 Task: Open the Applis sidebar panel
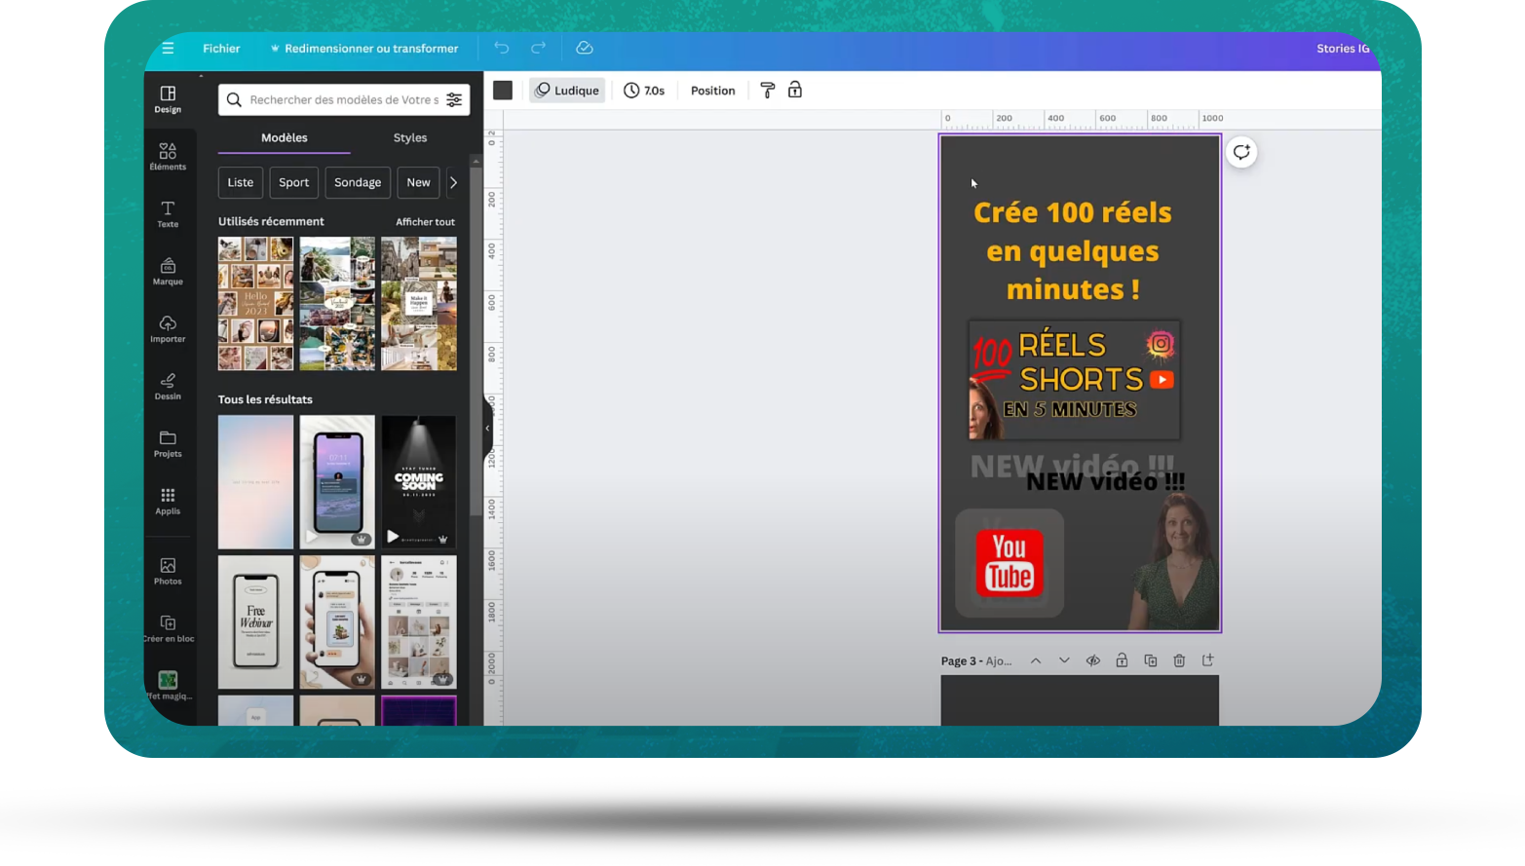coord(168,501)
